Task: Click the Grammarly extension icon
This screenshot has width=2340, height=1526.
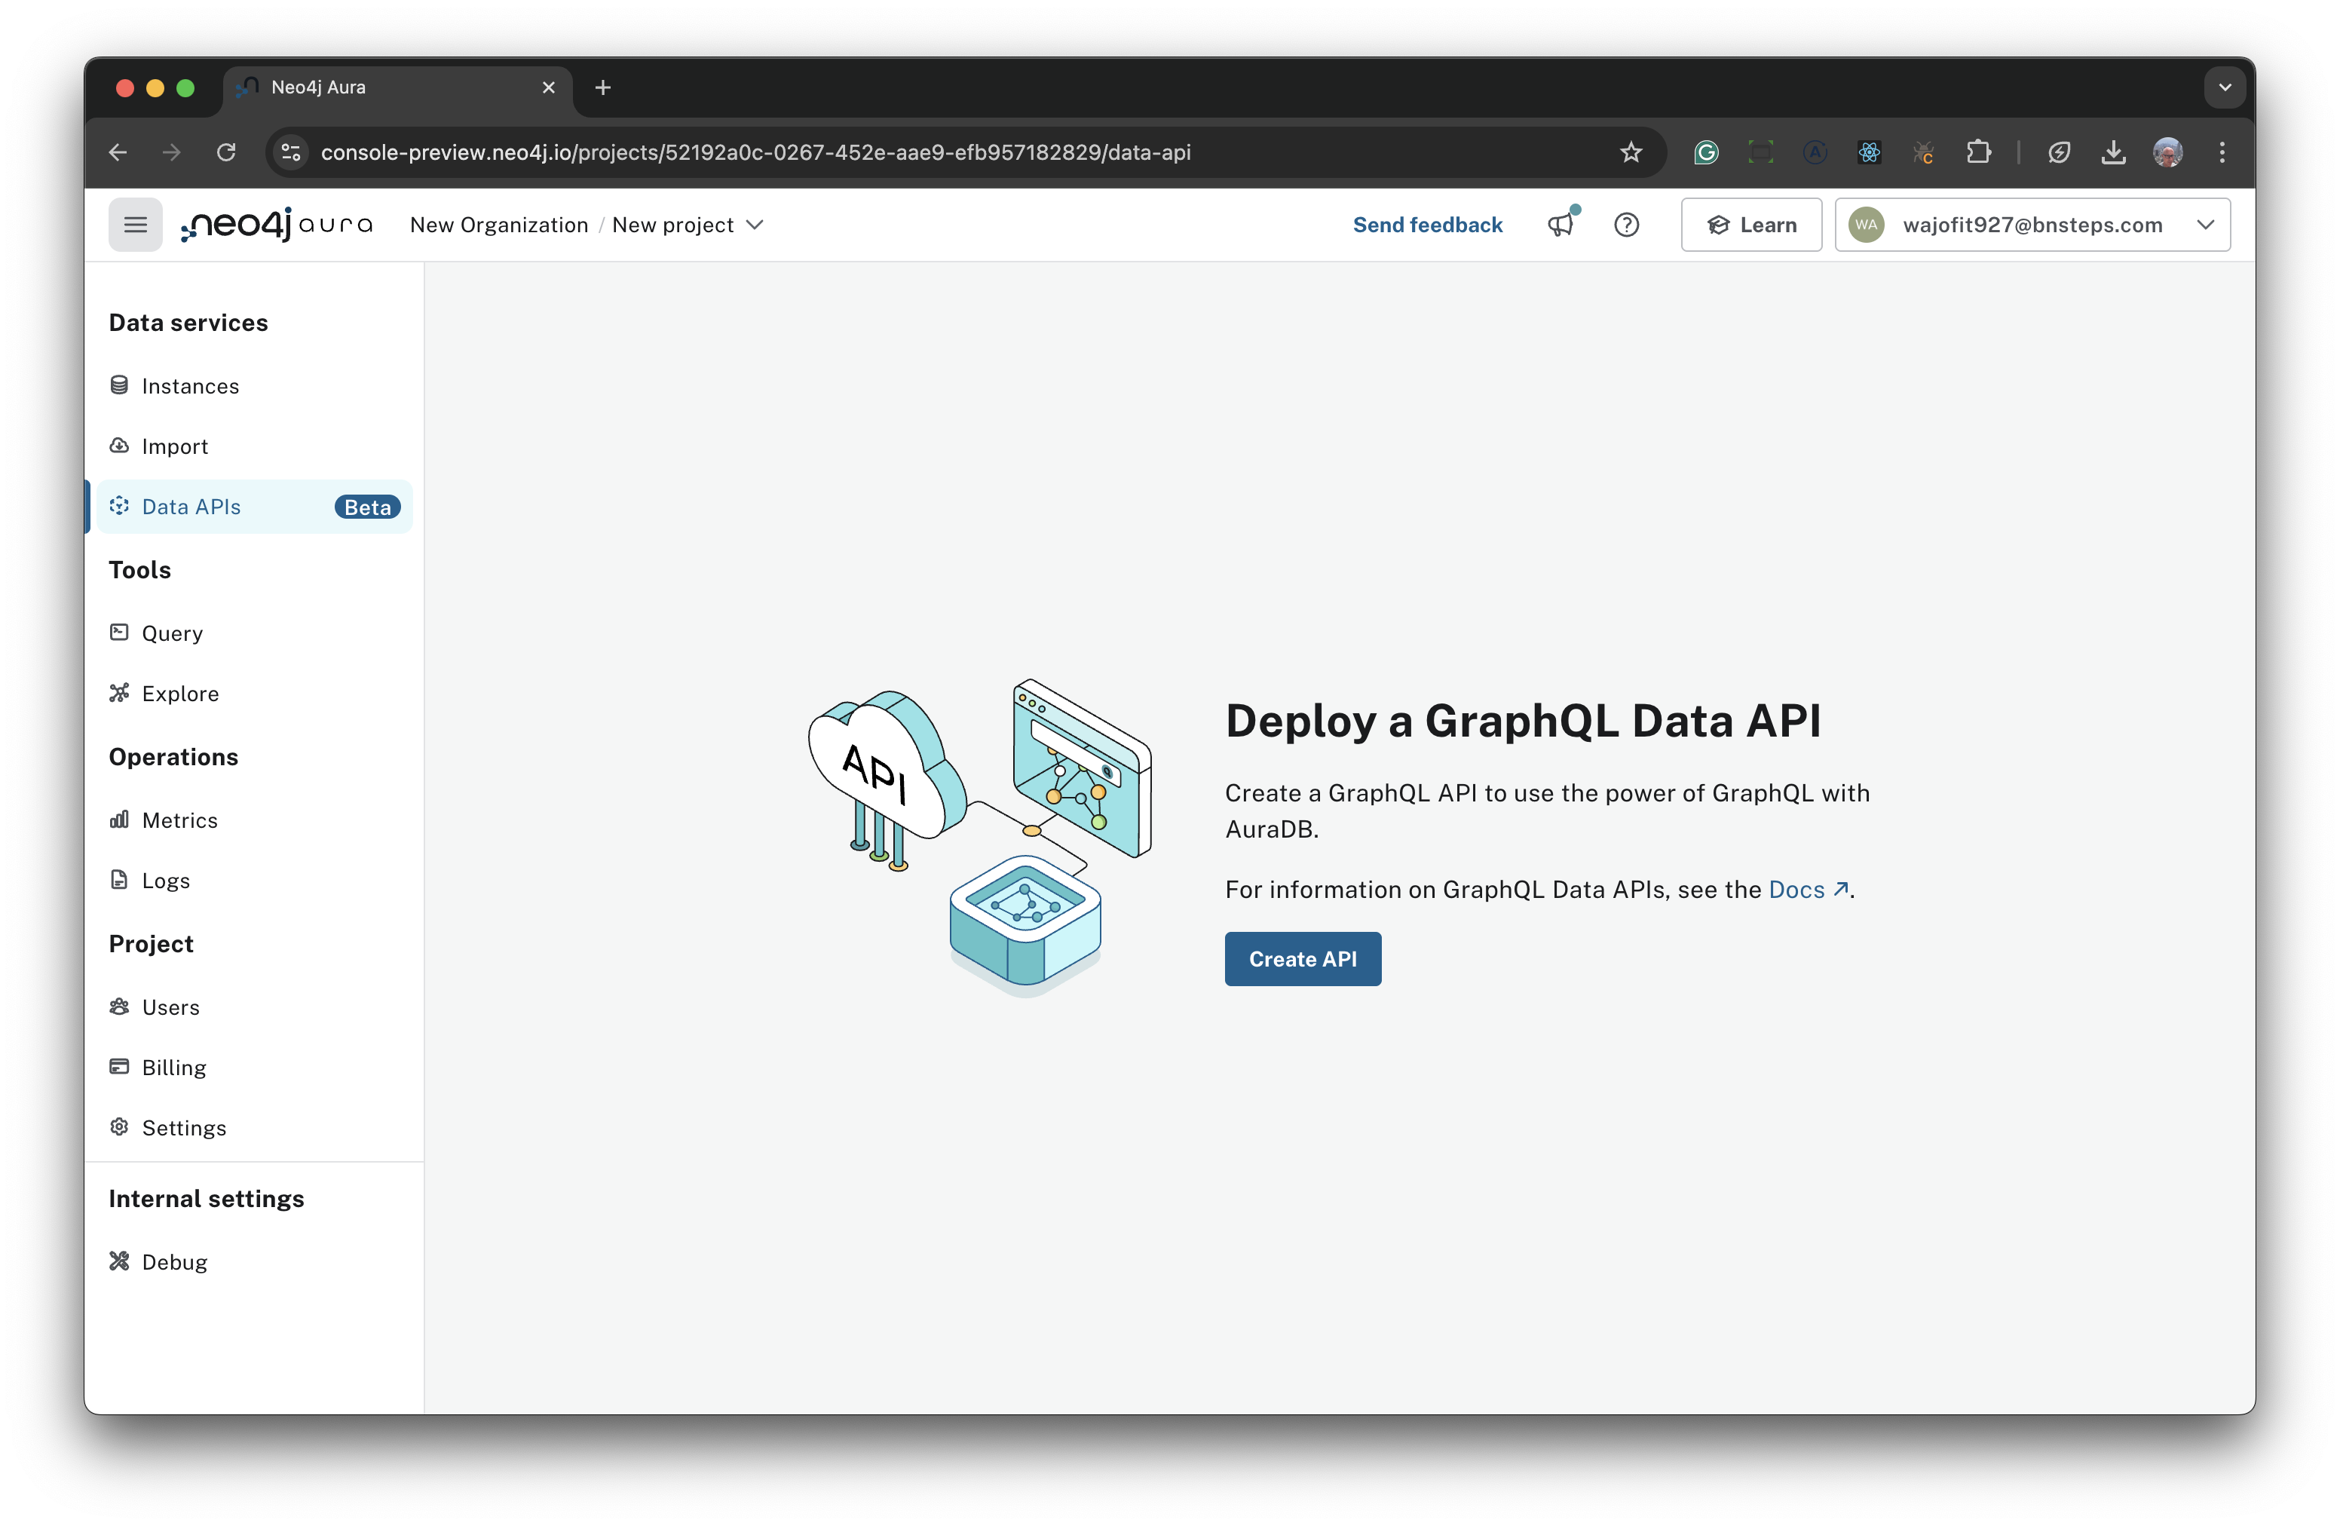Action: click(x=1706, y=152)
